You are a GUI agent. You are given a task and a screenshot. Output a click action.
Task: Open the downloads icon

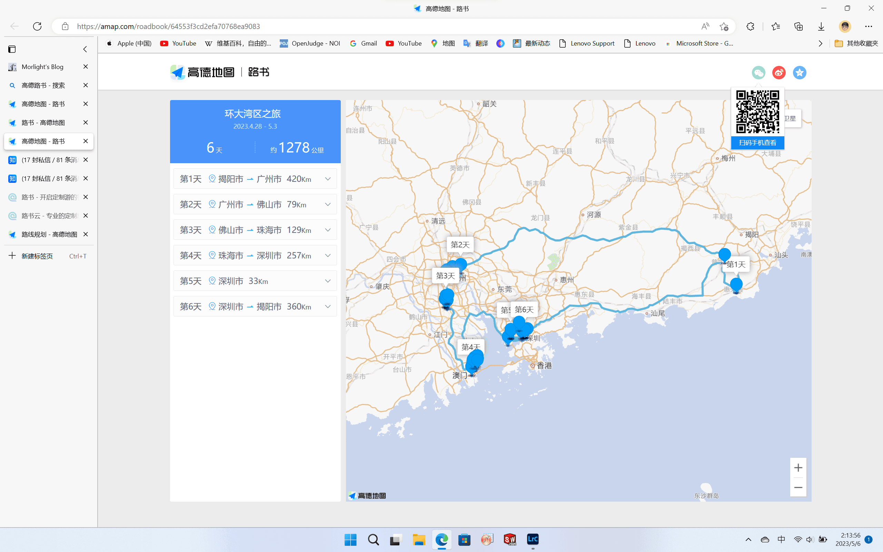[x=821, y=26]
